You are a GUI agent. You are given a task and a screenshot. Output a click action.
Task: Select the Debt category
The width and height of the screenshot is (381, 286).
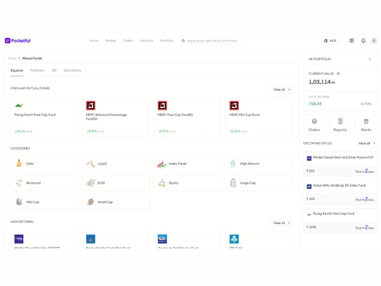44,164
